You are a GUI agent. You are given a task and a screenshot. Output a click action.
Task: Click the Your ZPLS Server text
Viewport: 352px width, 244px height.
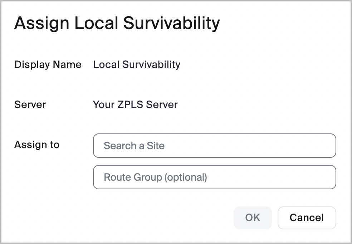tap(135, 105)
